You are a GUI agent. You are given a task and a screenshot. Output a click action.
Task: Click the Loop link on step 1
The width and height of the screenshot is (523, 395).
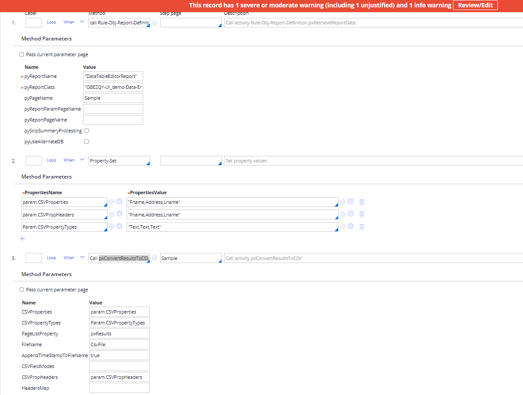(x=51, y=22)
